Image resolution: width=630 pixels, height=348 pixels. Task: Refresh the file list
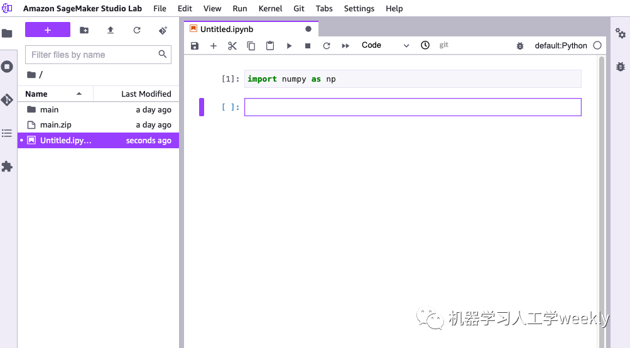(137, 30)
